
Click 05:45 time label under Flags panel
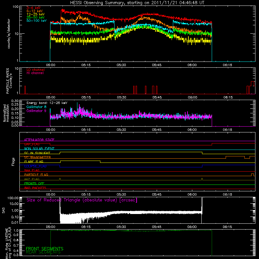[x=157, y=195]
